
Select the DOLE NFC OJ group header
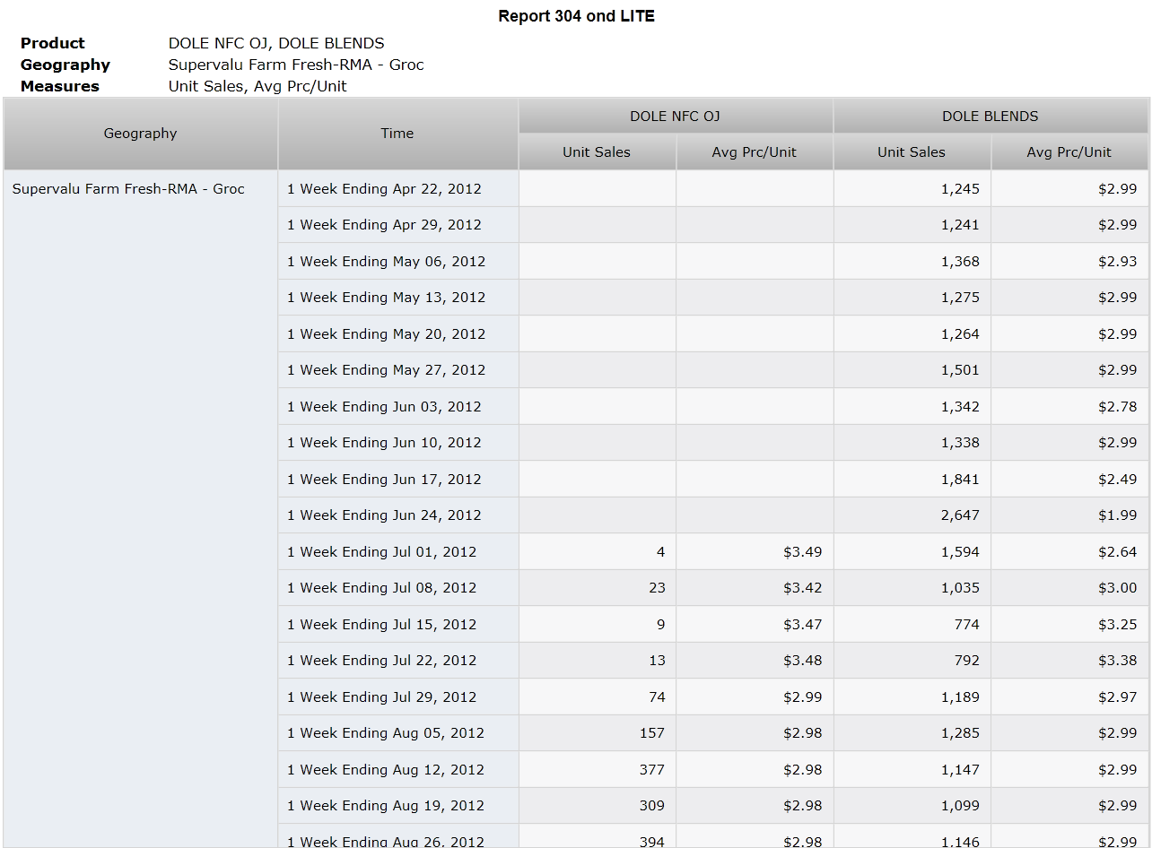[x=676, y=117]
